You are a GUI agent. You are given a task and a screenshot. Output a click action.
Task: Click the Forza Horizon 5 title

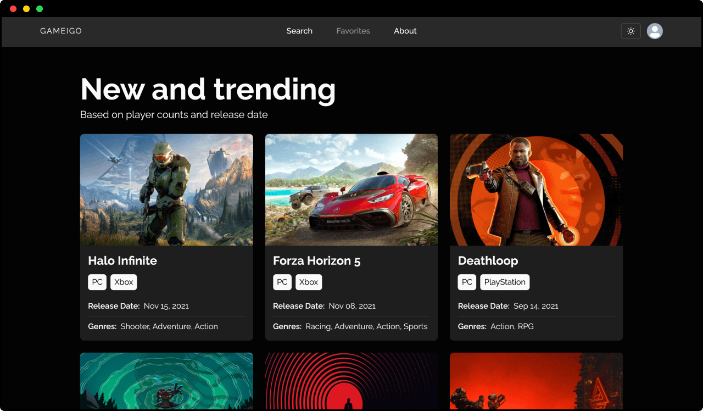pos(316,260)
